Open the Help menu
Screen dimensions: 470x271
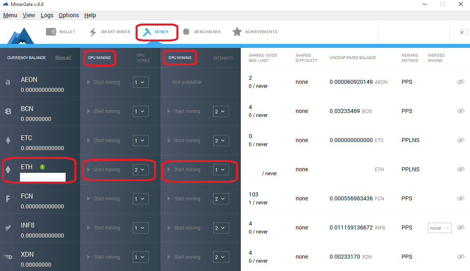coord(90,15)
